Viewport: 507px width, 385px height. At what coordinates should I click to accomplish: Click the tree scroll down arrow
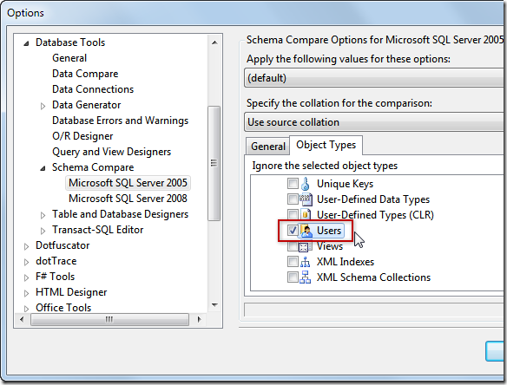click(214, 305)
